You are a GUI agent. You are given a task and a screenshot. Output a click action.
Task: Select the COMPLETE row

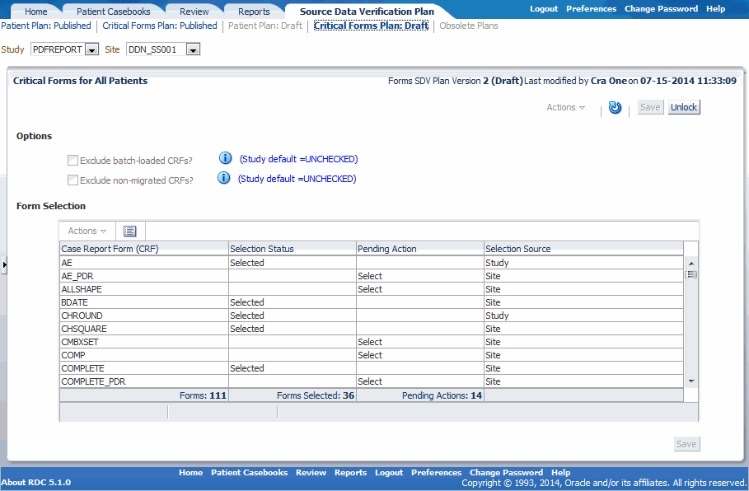click(x=371, y=368)
